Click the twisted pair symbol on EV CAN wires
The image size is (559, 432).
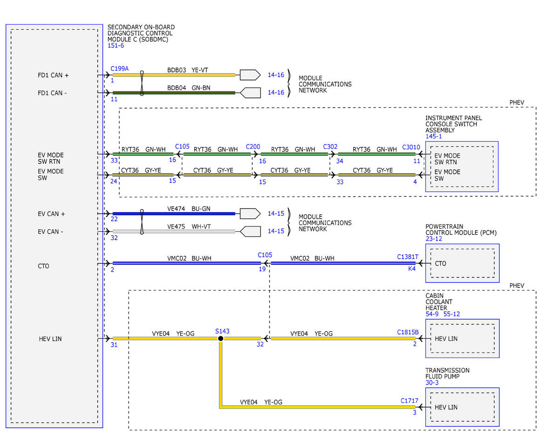pyautogui.click(x=142, y=222)
